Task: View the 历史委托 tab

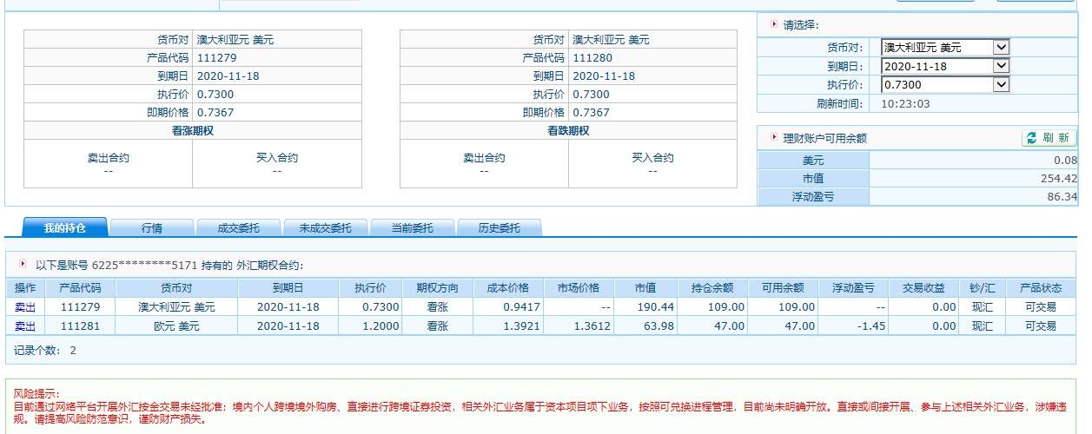Action: (500, 228)
